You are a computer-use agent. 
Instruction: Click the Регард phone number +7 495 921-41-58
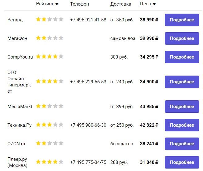[x=88, y=20]
